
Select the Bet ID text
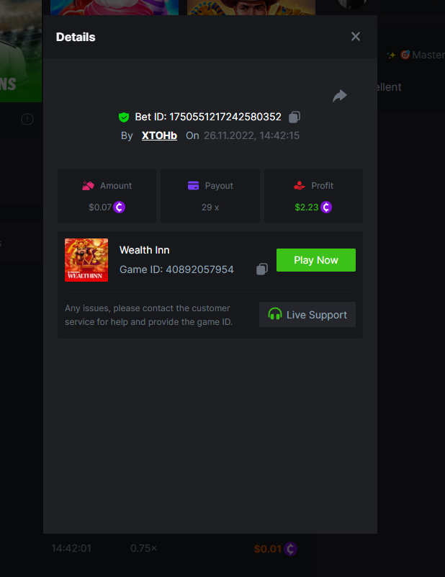(208, 117)
